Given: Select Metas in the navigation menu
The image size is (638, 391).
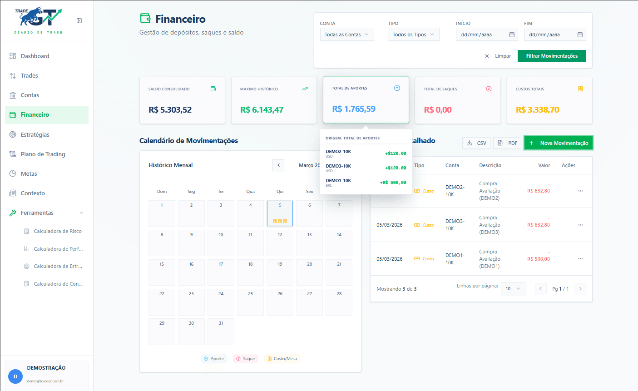Looking at the screenshot, I should point(29,173).
